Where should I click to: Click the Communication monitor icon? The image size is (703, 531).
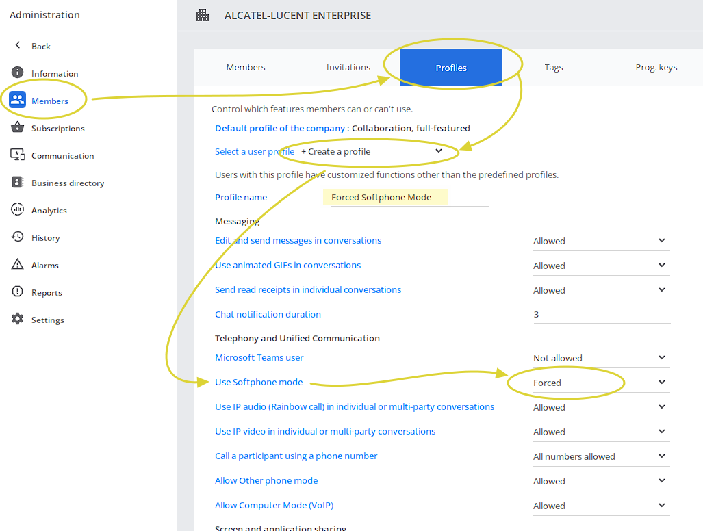click(18, 155)
